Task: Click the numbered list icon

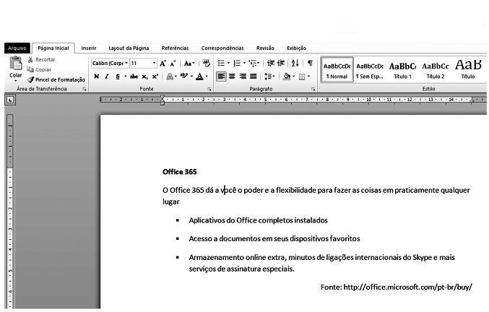Action: pos(237,64)
